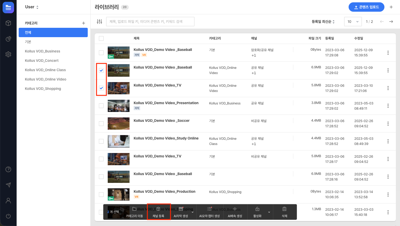
Task: Select Kollus VOD_Concert category
Action: [x=42, y=61]
